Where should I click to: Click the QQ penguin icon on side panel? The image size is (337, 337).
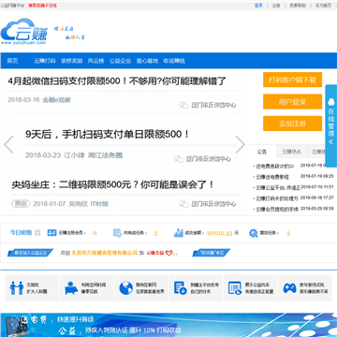click(x=330, y=102)
